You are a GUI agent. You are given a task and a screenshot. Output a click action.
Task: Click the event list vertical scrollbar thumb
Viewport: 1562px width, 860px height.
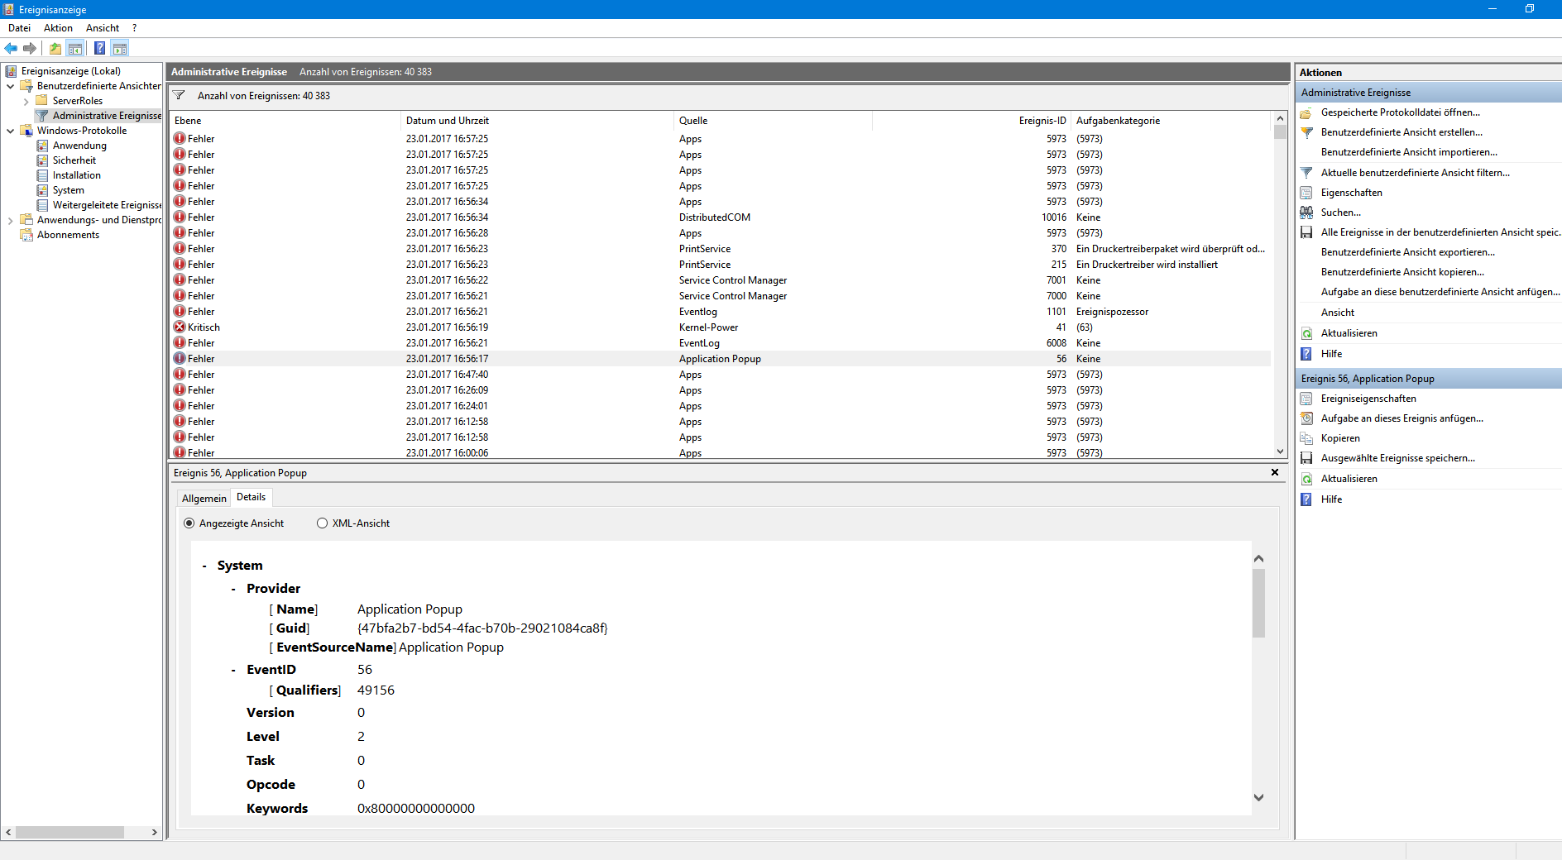pyautogui.click(x=1280, y=132)
